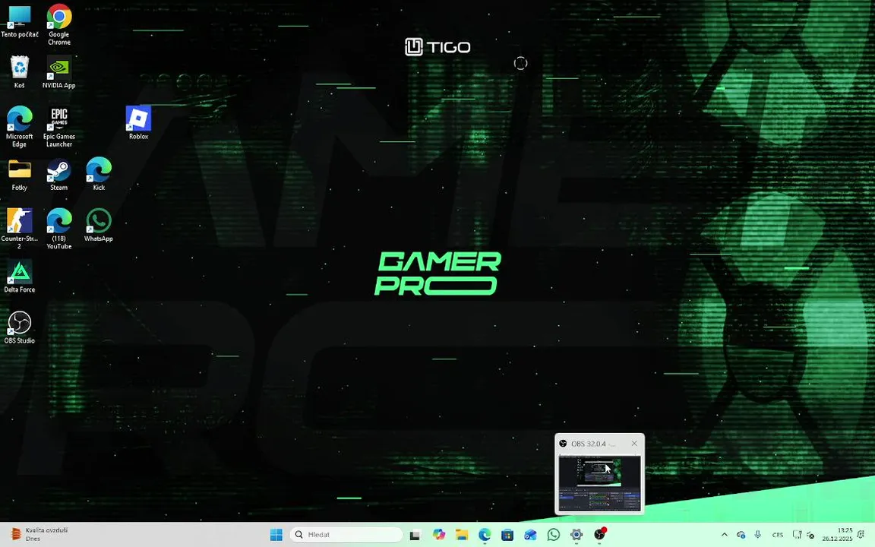Open Microsoft Store from the taskbar
The width and height of the screenshot is (875, 547).
point(507,535)
